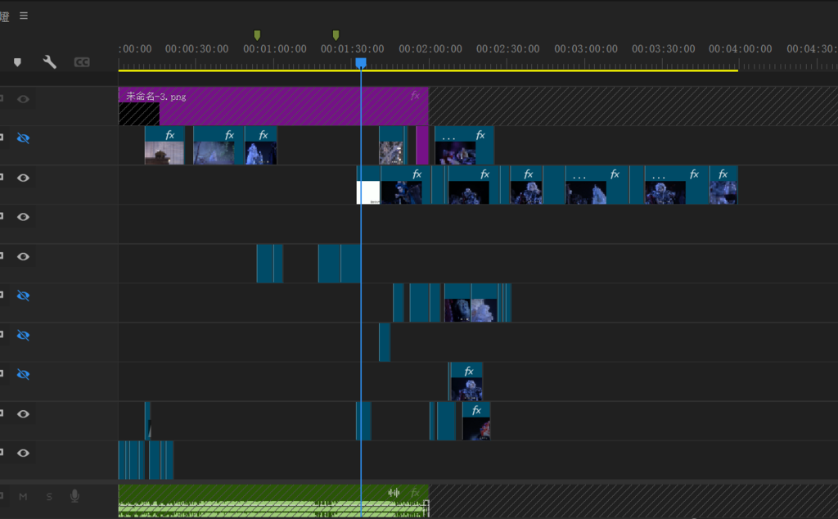The image size is (838, 519).
Task: Select the white thumbnail clip at the playhead
Action: pyautogui.click(x=369, y=192)
